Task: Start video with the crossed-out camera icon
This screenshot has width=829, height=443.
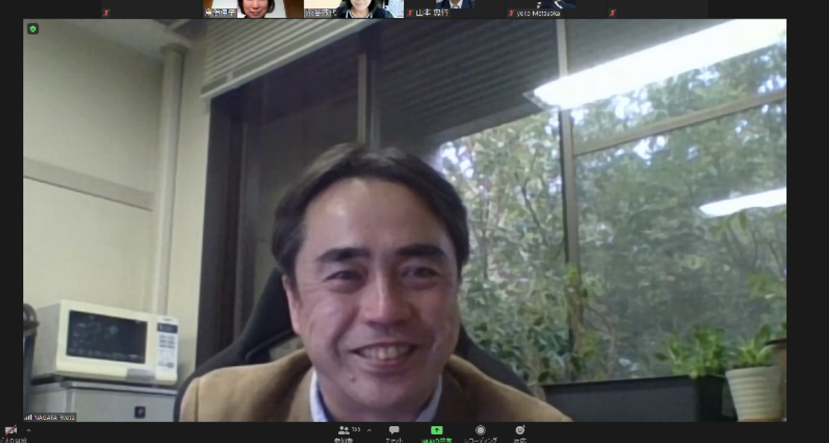Action: pos(10,430)
